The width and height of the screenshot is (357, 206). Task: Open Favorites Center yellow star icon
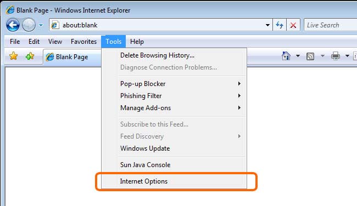tap(13, 56)
